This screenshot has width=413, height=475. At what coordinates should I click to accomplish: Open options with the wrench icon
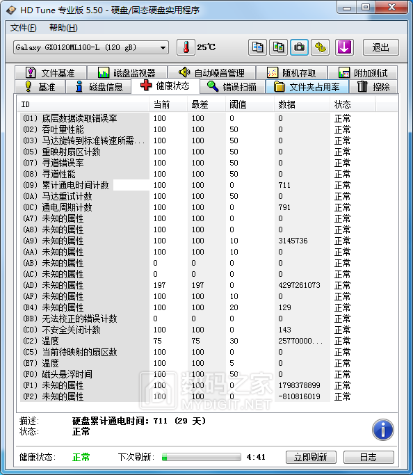pyautogui.click(x=321, y=47)
